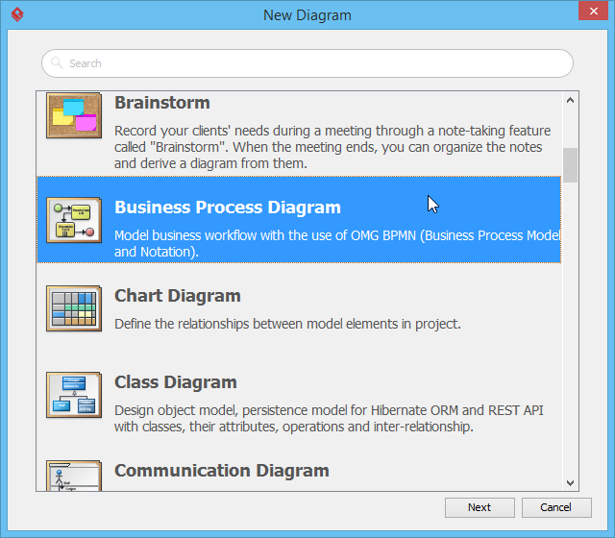
Task: Click the scroll down arrow of list
Action: tap(570, 482)
